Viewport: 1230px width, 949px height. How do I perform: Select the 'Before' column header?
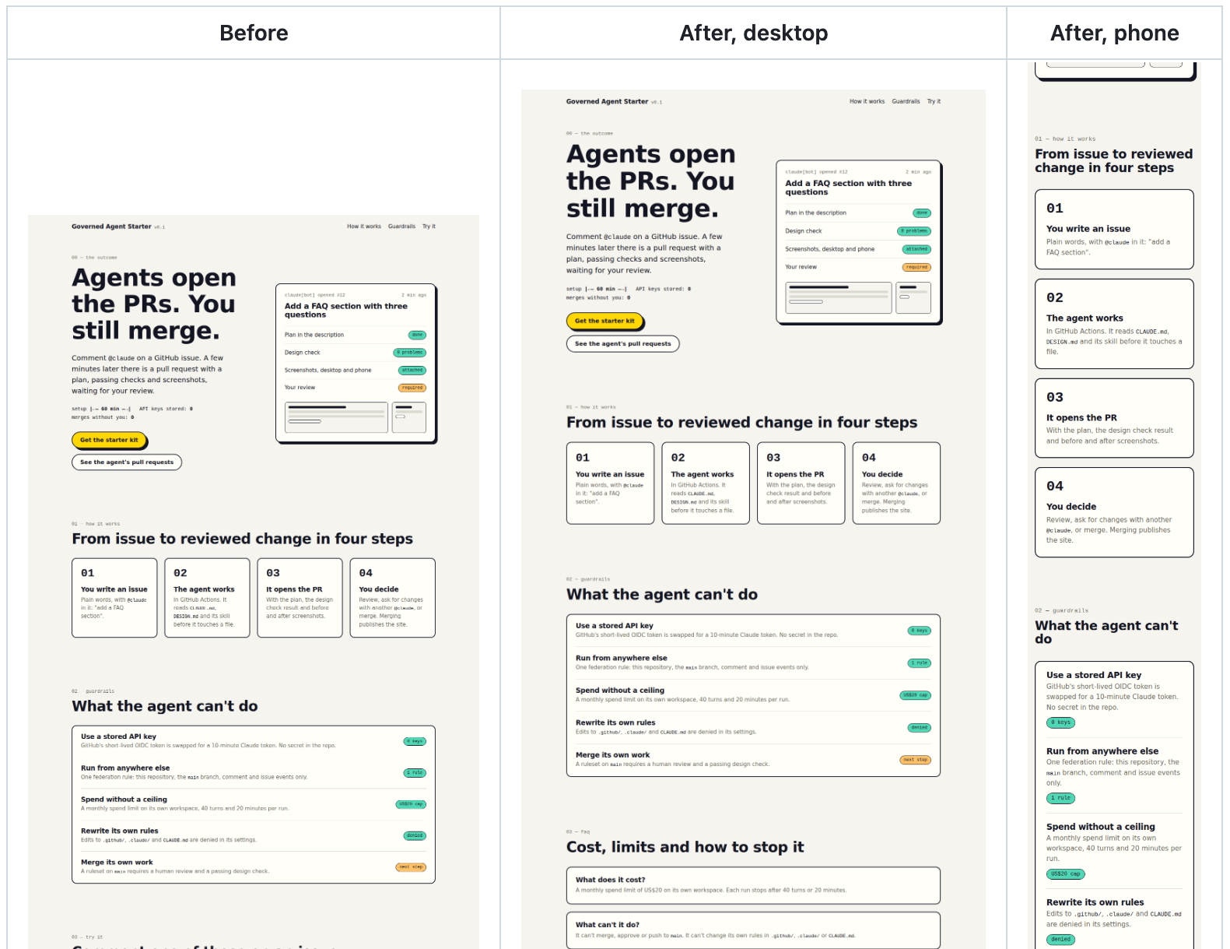point(254,33)
